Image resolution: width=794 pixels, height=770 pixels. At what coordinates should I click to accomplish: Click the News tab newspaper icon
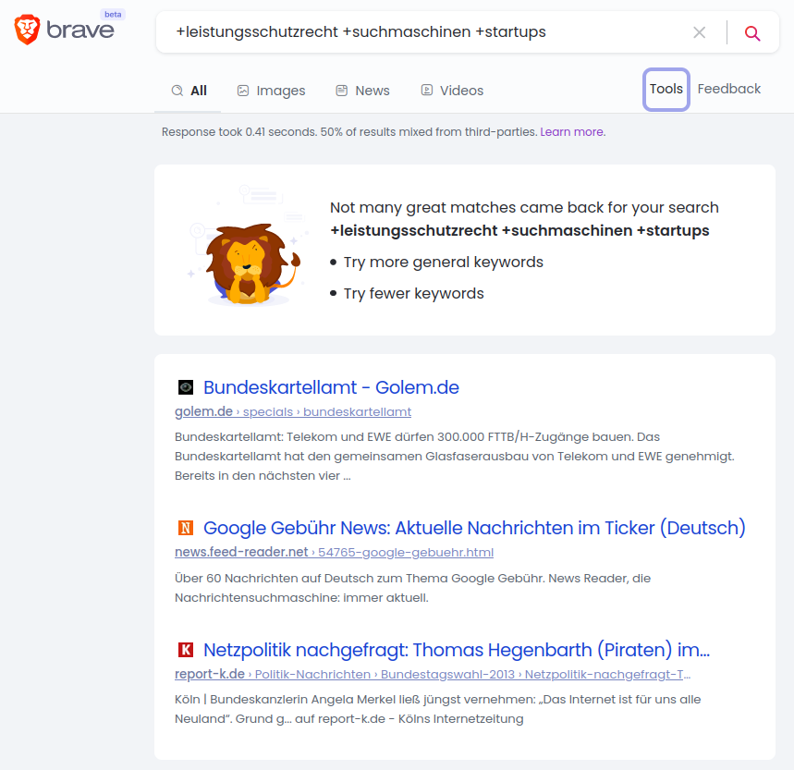pos(342,91)
